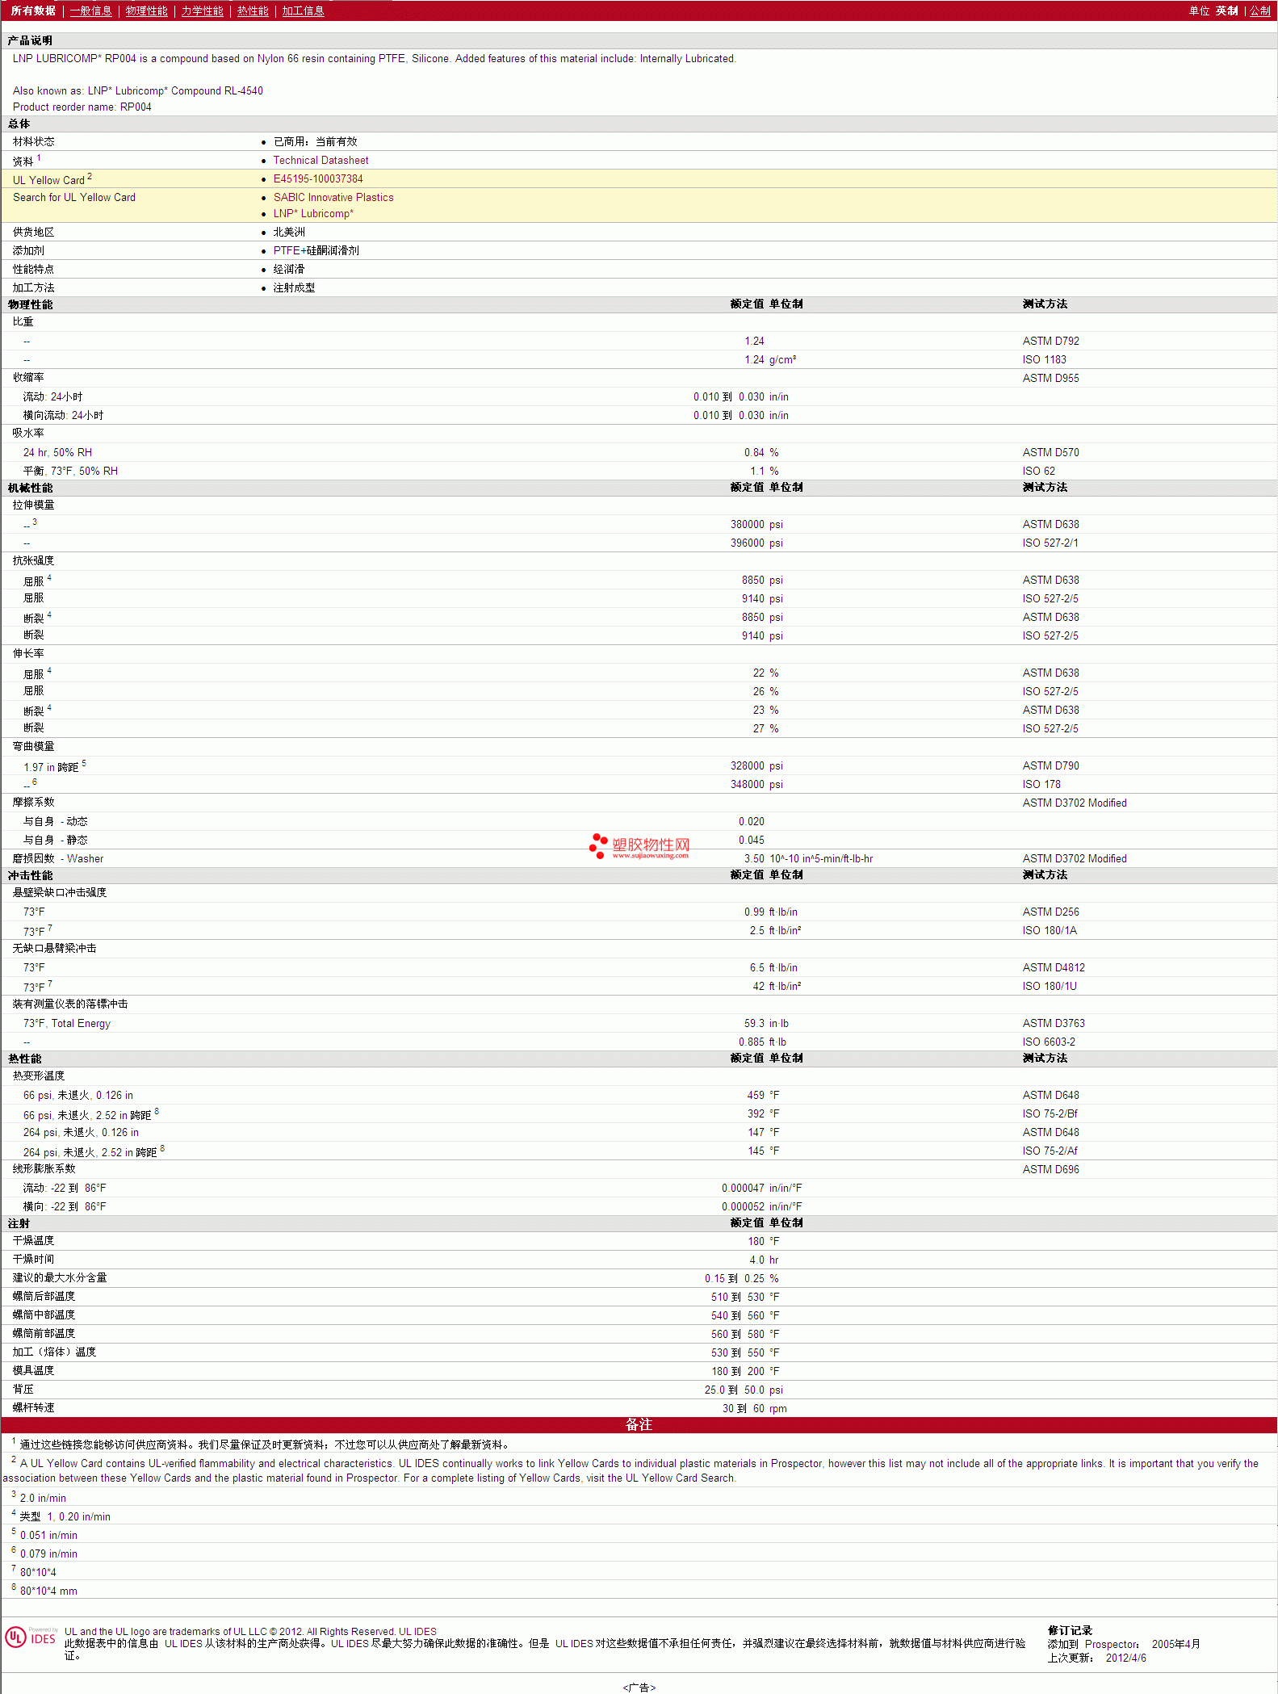The width and height of the screenshot is (1278, 1694).
Task: Select 英制 units option
Action: click(1226, 10)
